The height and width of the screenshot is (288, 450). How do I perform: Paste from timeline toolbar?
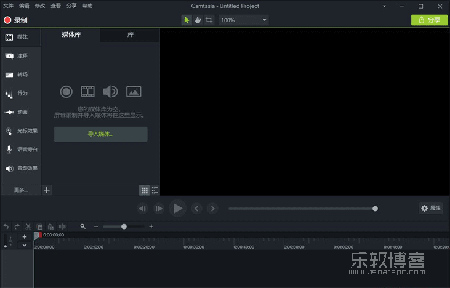pyautogui.click(x=51, y=226)
